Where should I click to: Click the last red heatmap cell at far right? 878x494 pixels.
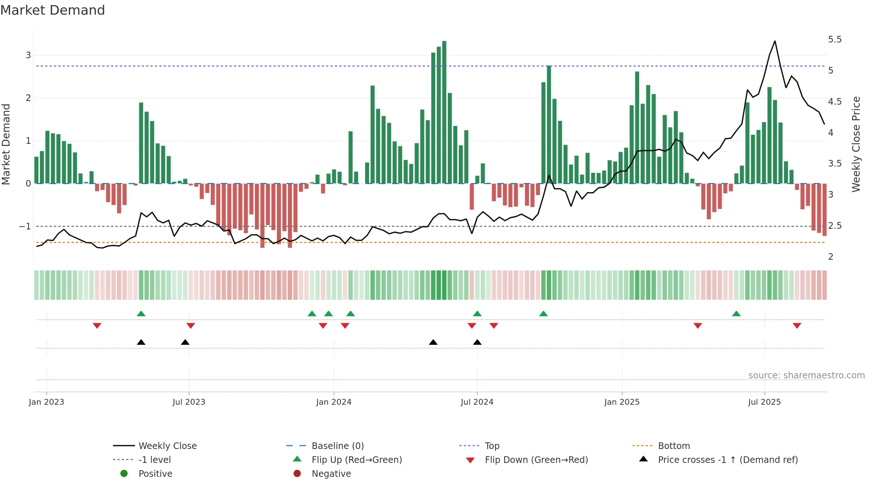825,285
